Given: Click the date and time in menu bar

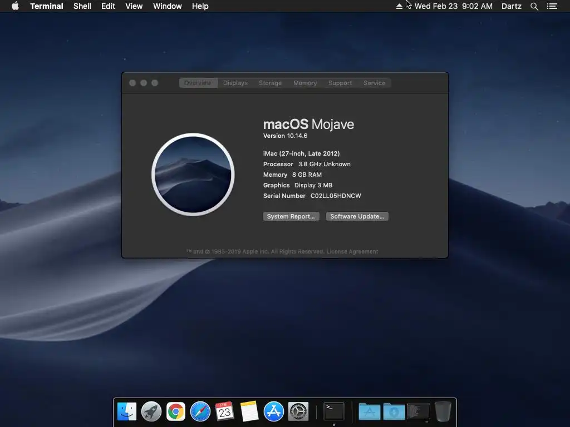Looking at the screenshot, I should [x=453, y=6].
